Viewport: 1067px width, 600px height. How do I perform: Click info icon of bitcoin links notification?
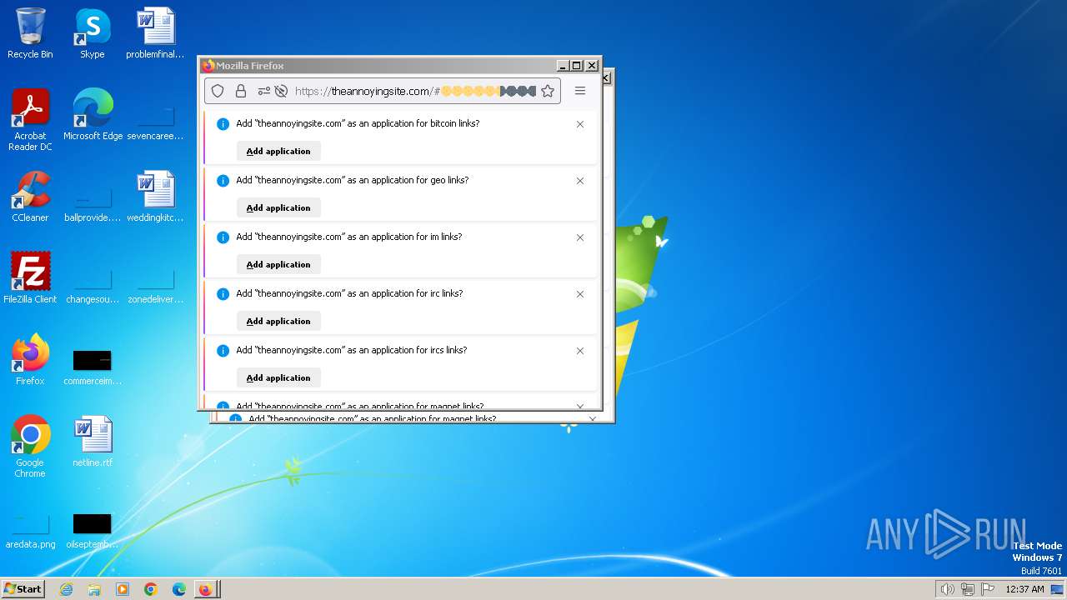tap(223, 124)
